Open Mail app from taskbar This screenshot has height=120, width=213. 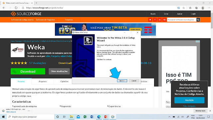78,117
